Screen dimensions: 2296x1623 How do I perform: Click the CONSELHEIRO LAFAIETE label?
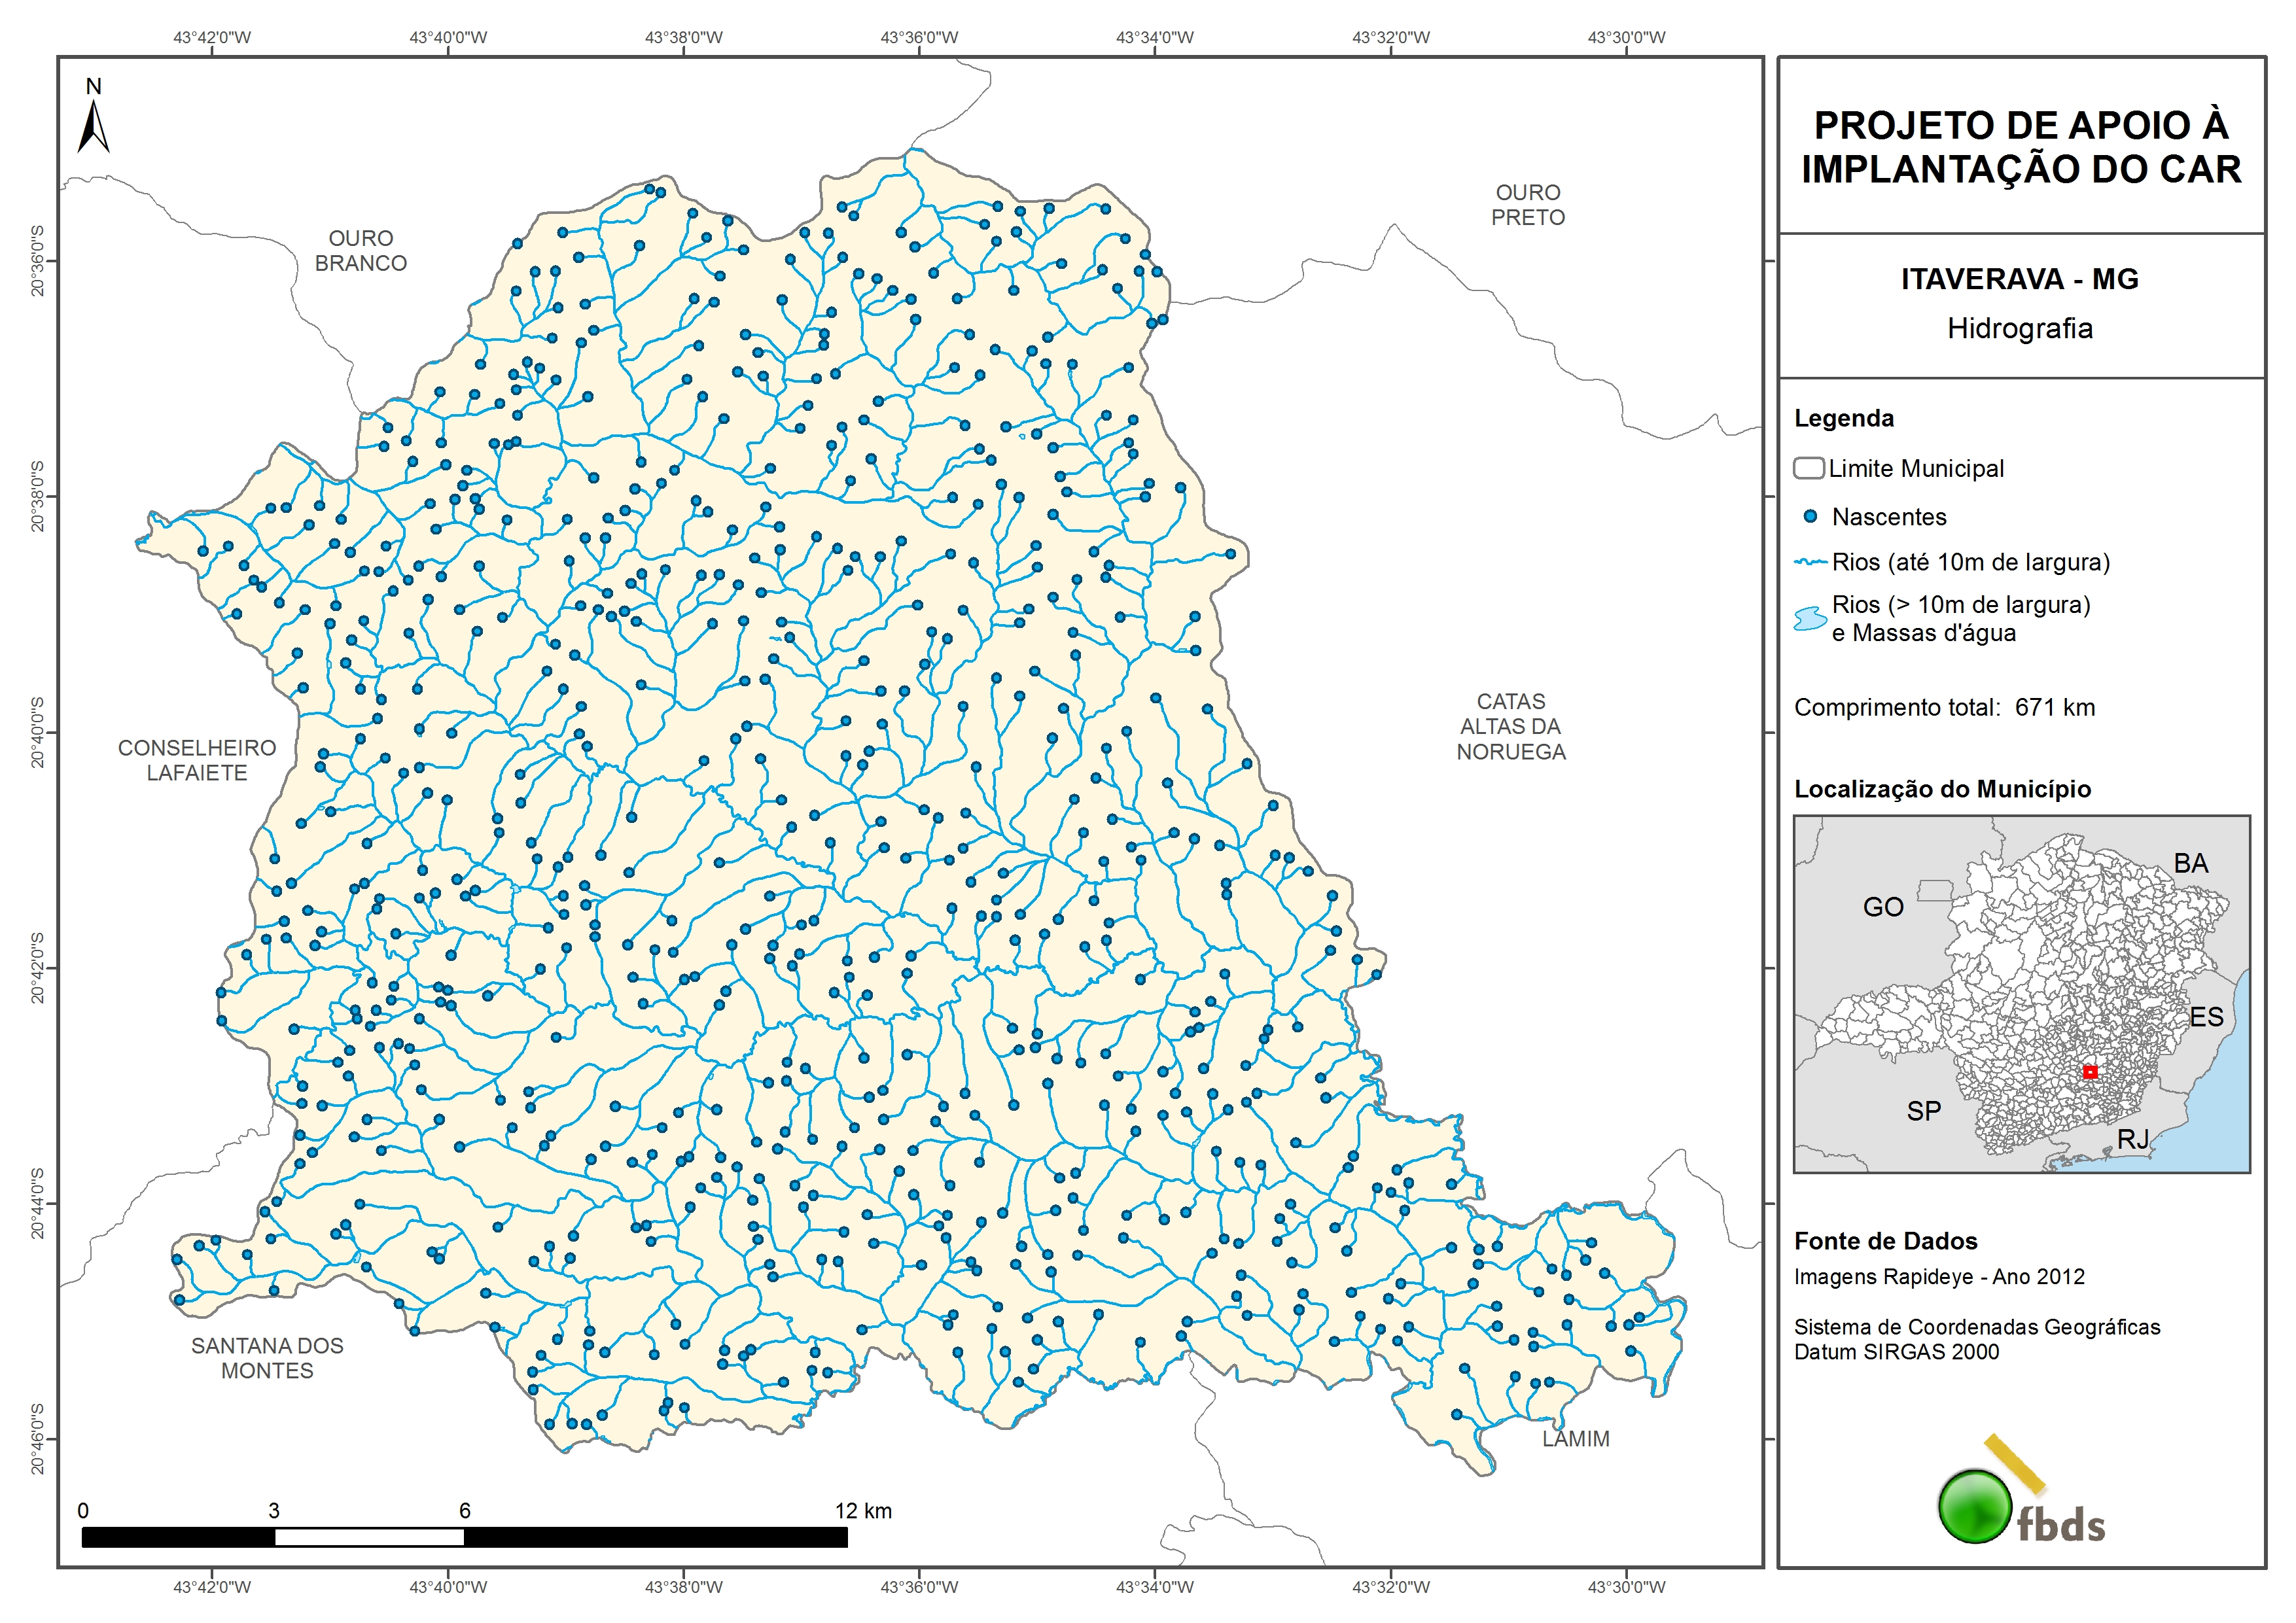[x=197, y=760]
